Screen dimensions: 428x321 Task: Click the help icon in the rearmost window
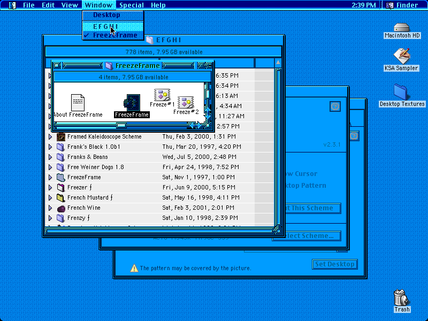point(354,136)
